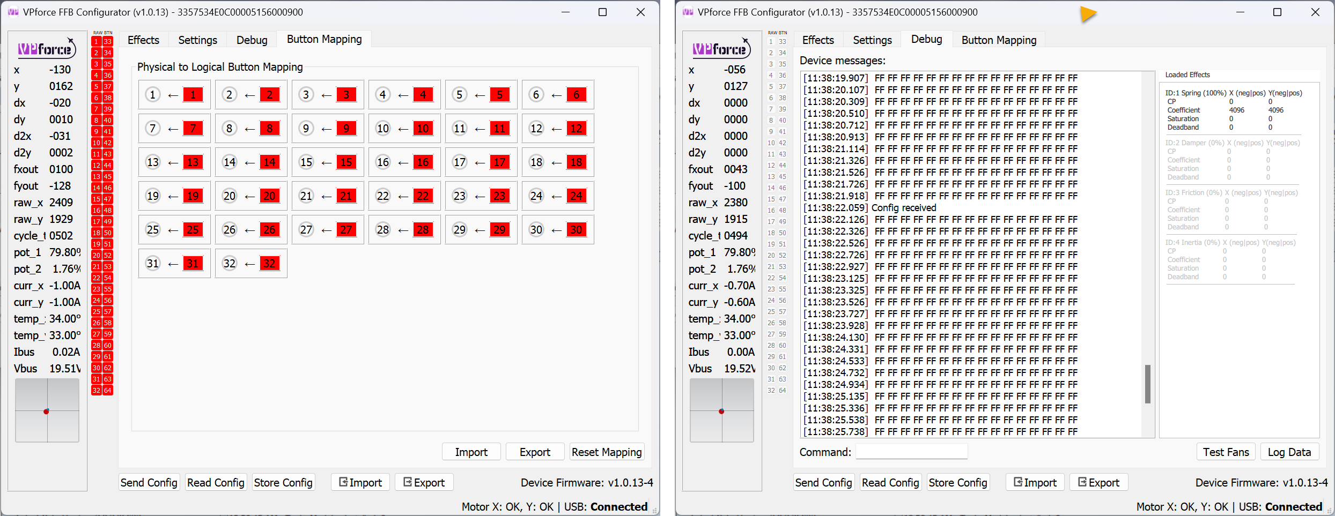Switch to the Effects tab in left window
The image size is (1335, 516).
pyautogui.click(x=143, y=40)
